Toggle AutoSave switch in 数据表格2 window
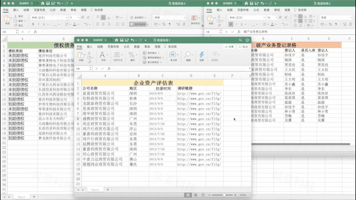Screen dimensions: 356x200 pos(238,4)
